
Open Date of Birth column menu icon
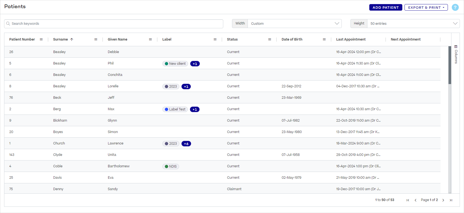pyautogui.click(x=324, y=39)
